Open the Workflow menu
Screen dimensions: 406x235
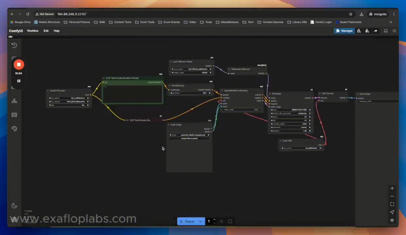33,31
